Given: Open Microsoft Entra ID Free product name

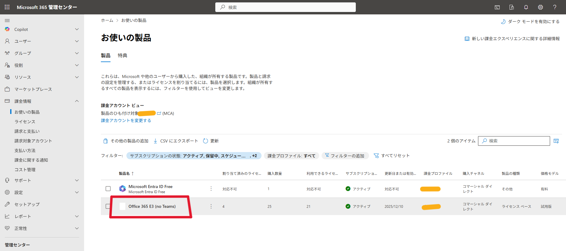Looking at the screenshot, I should (x=150, y=187).
